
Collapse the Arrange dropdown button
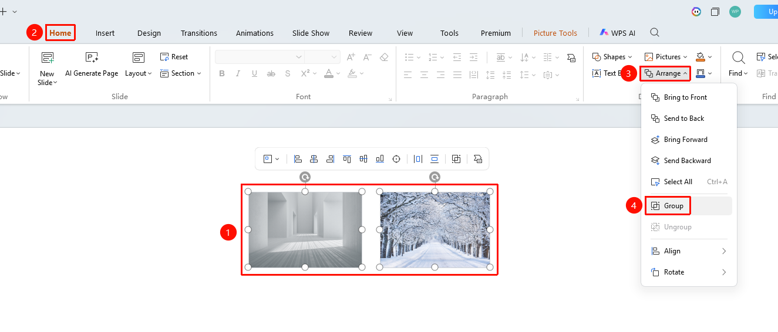(665, 73)
